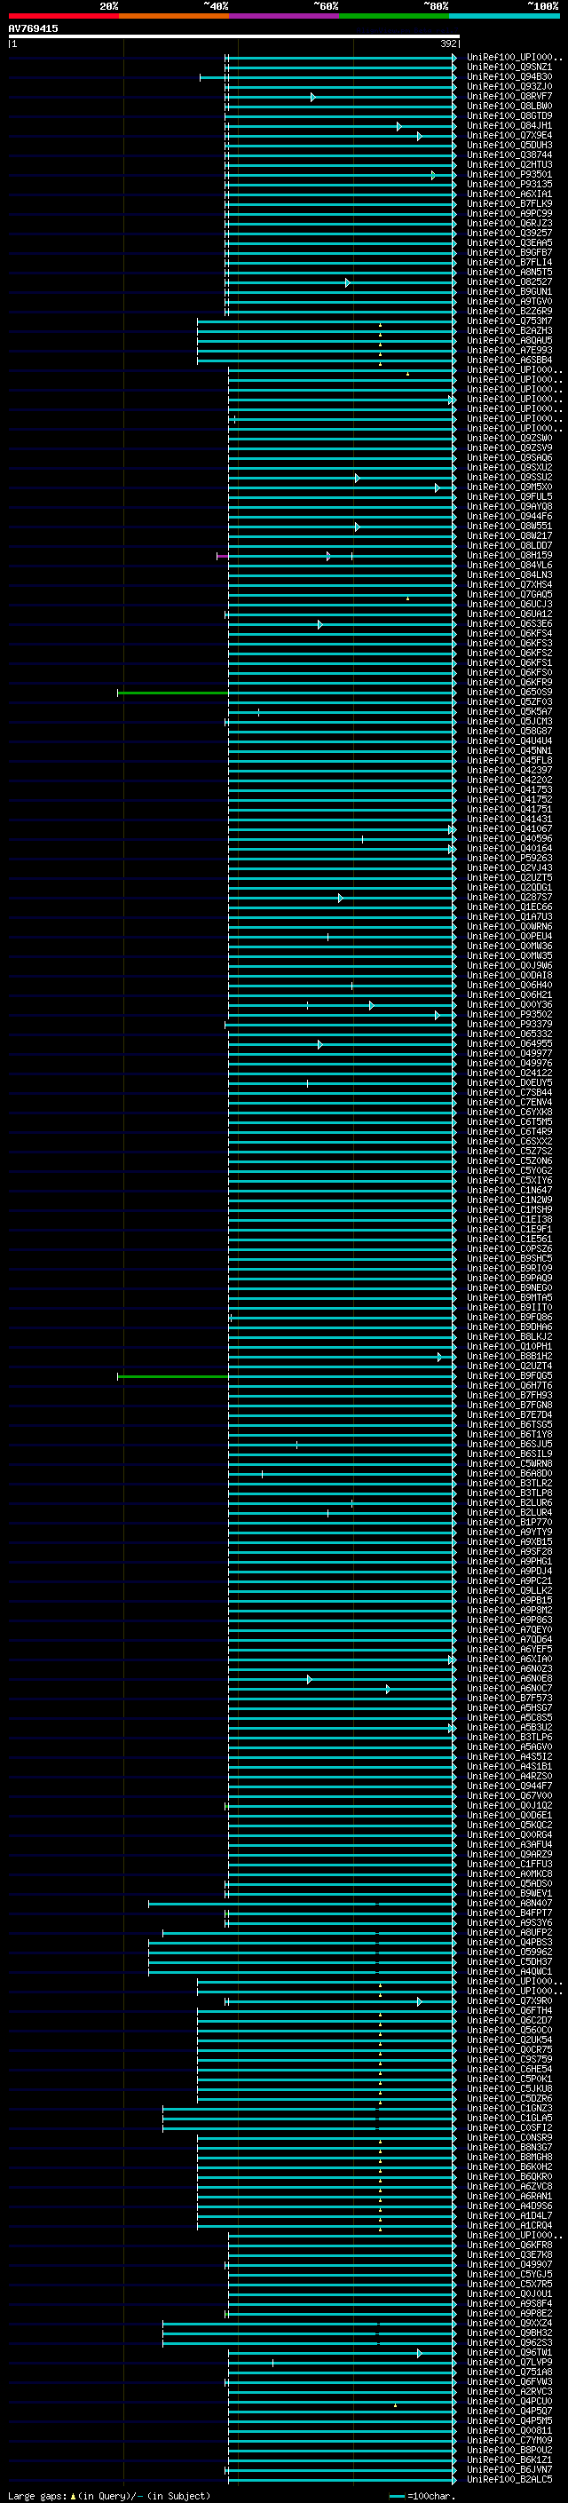The image size is (568, 2503).
Task: Select hit label UniRef100_Q39257
Action: (x=509, y=234)
